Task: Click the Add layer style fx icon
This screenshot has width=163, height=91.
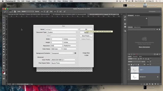Action: 144,84
